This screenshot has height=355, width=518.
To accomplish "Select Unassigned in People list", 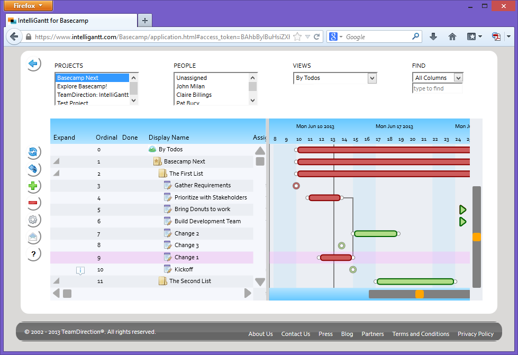I will click(x=212, y=78).
